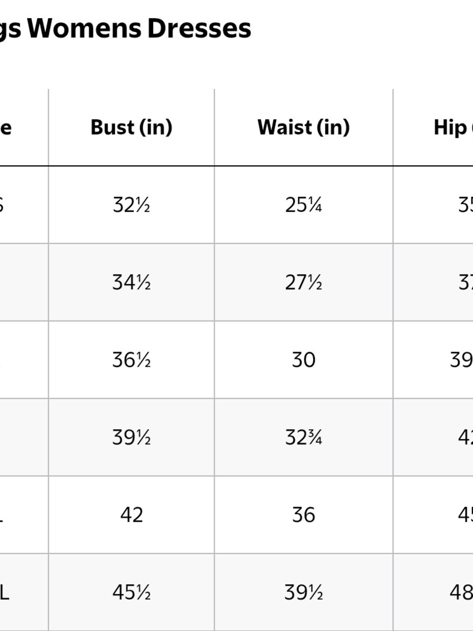
Task: Select the Waist (in) column header
Action: (x=303, y=127)
